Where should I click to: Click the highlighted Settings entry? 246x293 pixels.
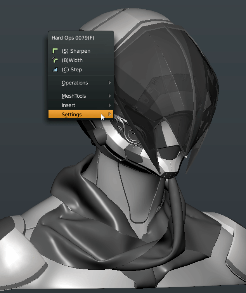click(72, 114)
